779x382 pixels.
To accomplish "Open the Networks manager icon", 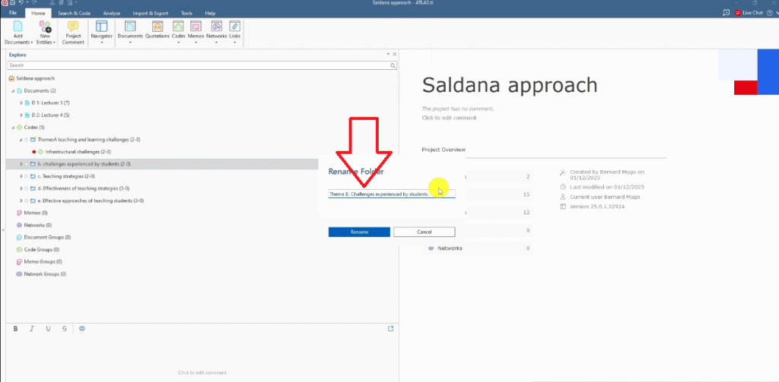I will click(216, 27).
